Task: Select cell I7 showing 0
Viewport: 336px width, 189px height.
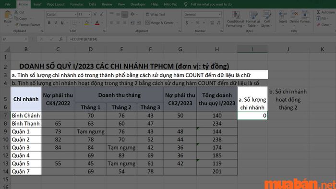Action: click(252, 116)
